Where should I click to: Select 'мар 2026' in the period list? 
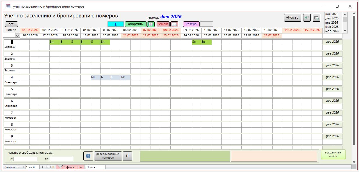(331, 31)
